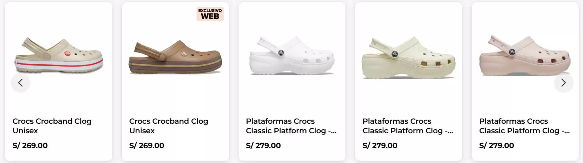This screenshot has width=583, height=163.
Task: Click S/ 269.00 price of brown clog
Action: pyautogui.click(x=147, y=145)
